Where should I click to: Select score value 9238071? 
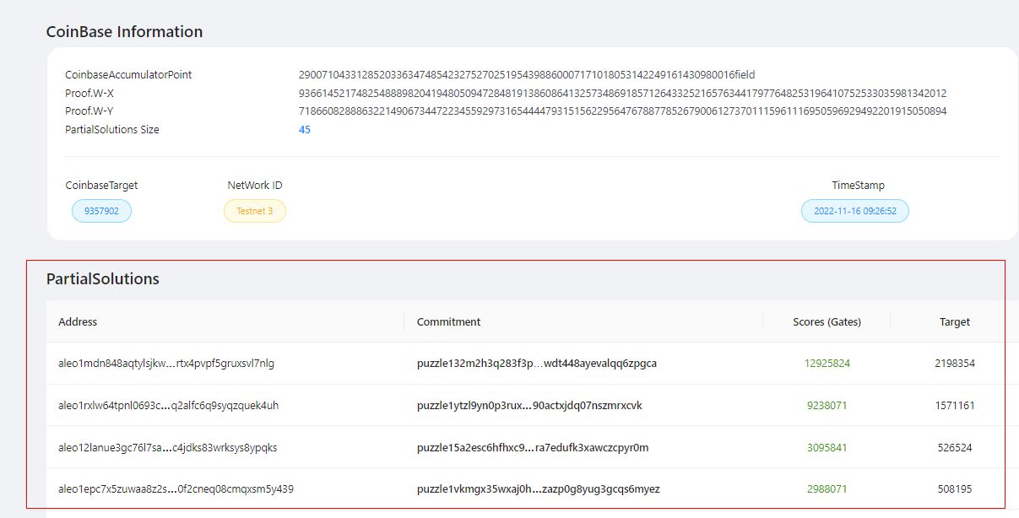[x=827, y=406]
